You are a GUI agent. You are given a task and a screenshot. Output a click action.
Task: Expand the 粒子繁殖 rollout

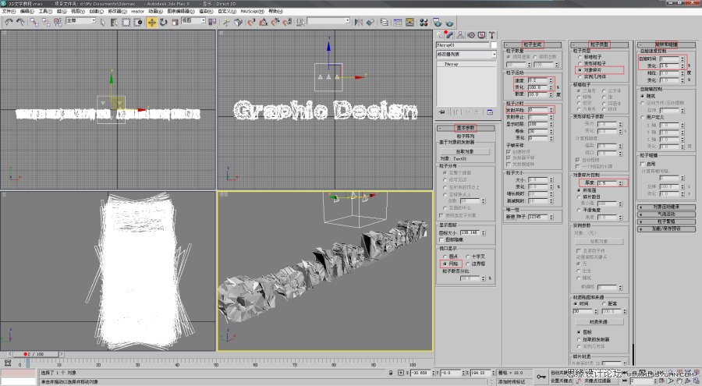[x=666, y=221]
